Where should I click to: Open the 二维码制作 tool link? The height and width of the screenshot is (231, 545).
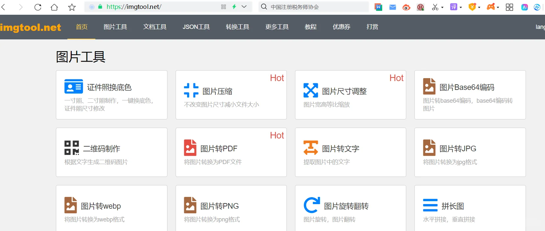pos(102,149)
